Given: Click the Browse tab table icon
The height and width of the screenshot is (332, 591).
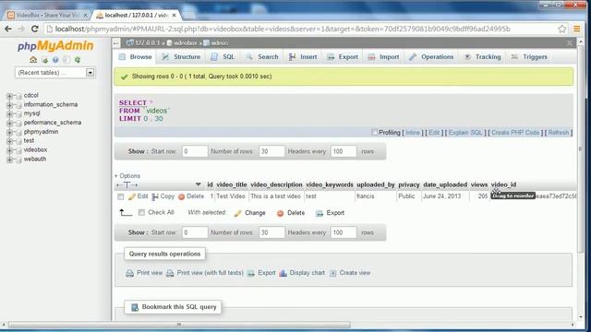Looking at the screenshot, I should 122,57.
